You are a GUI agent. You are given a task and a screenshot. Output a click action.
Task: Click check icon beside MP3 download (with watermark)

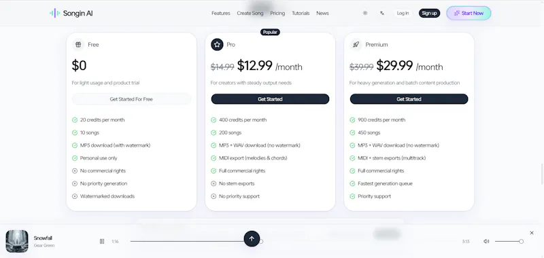tap(75, 145)
